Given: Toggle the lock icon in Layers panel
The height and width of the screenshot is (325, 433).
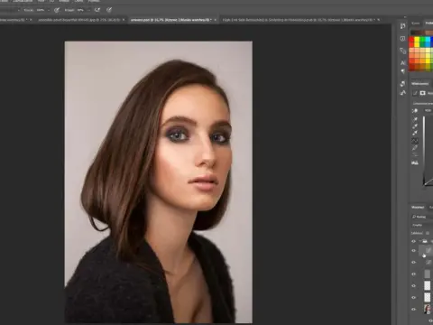Looking at the screenshot, I should pos(428,233).
